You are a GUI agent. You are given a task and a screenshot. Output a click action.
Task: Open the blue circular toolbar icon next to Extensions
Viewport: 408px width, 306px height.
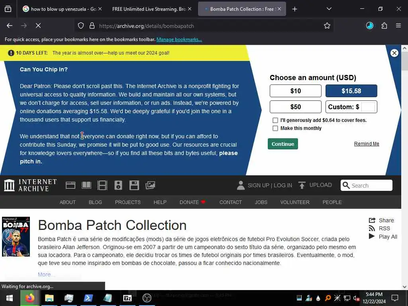tap(370, 25)
